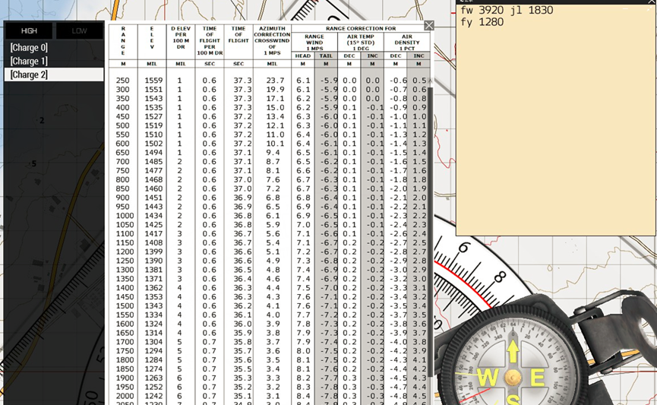Click the 'RANGE CORRECTION FOR' header
This screenshot has width=657, height=405.
click(x=361, y=29)
